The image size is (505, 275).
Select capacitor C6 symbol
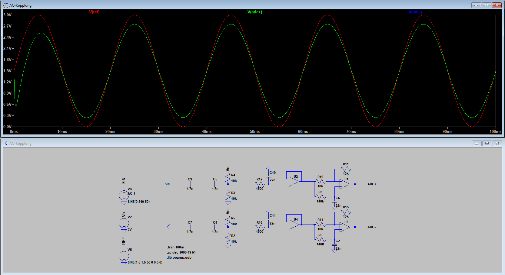334,202
